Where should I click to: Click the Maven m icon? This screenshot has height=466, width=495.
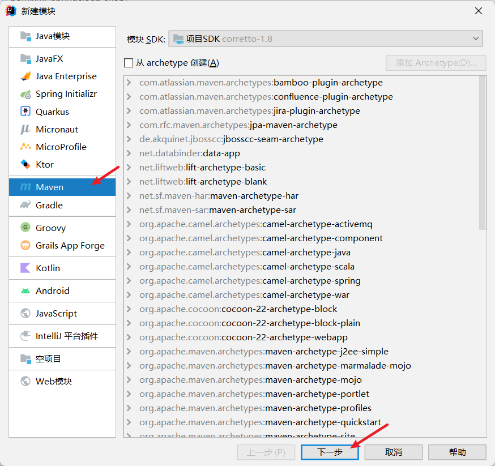pyautogui.click(x=25, y=187)
